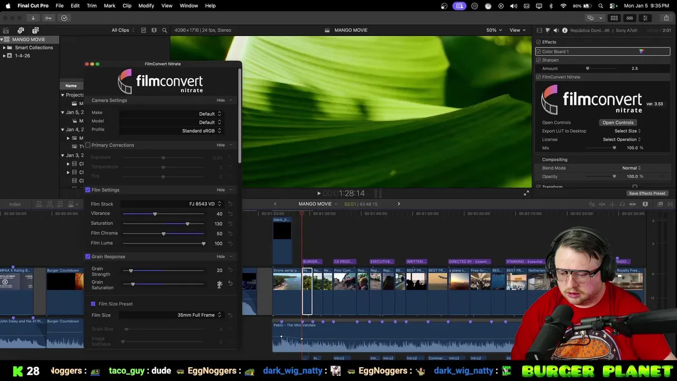Play the viewer with the play button
Screen dimensions: 677x381
[318, 194]
